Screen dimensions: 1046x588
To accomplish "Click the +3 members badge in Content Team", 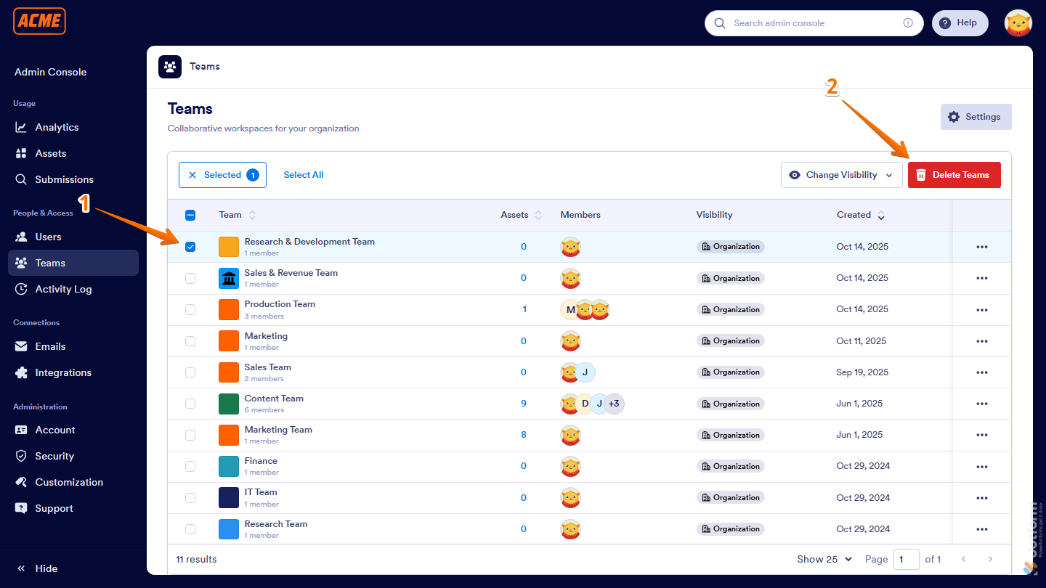I will pyautogui.click(x=614, y=404).
